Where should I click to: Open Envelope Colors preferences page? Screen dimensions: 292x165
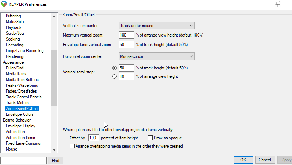click(x=20, y=114)
